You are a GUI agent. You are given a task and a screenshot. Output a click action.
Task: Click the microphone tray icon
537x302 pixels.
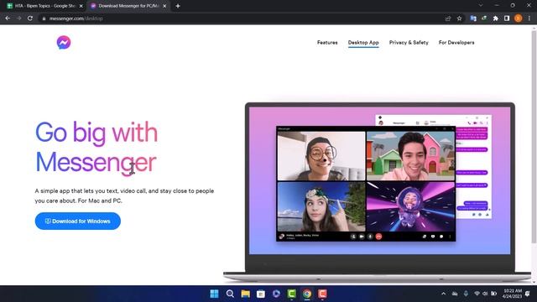click(x=466, y=294)
